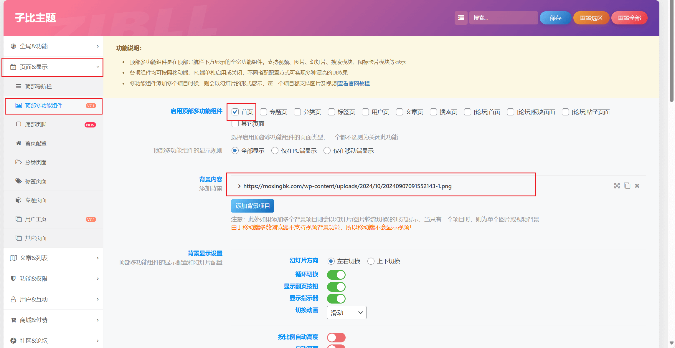Click the V7.1 badge on 顶部多功能组件
This screenshot has height=348, width=675.
91,106
